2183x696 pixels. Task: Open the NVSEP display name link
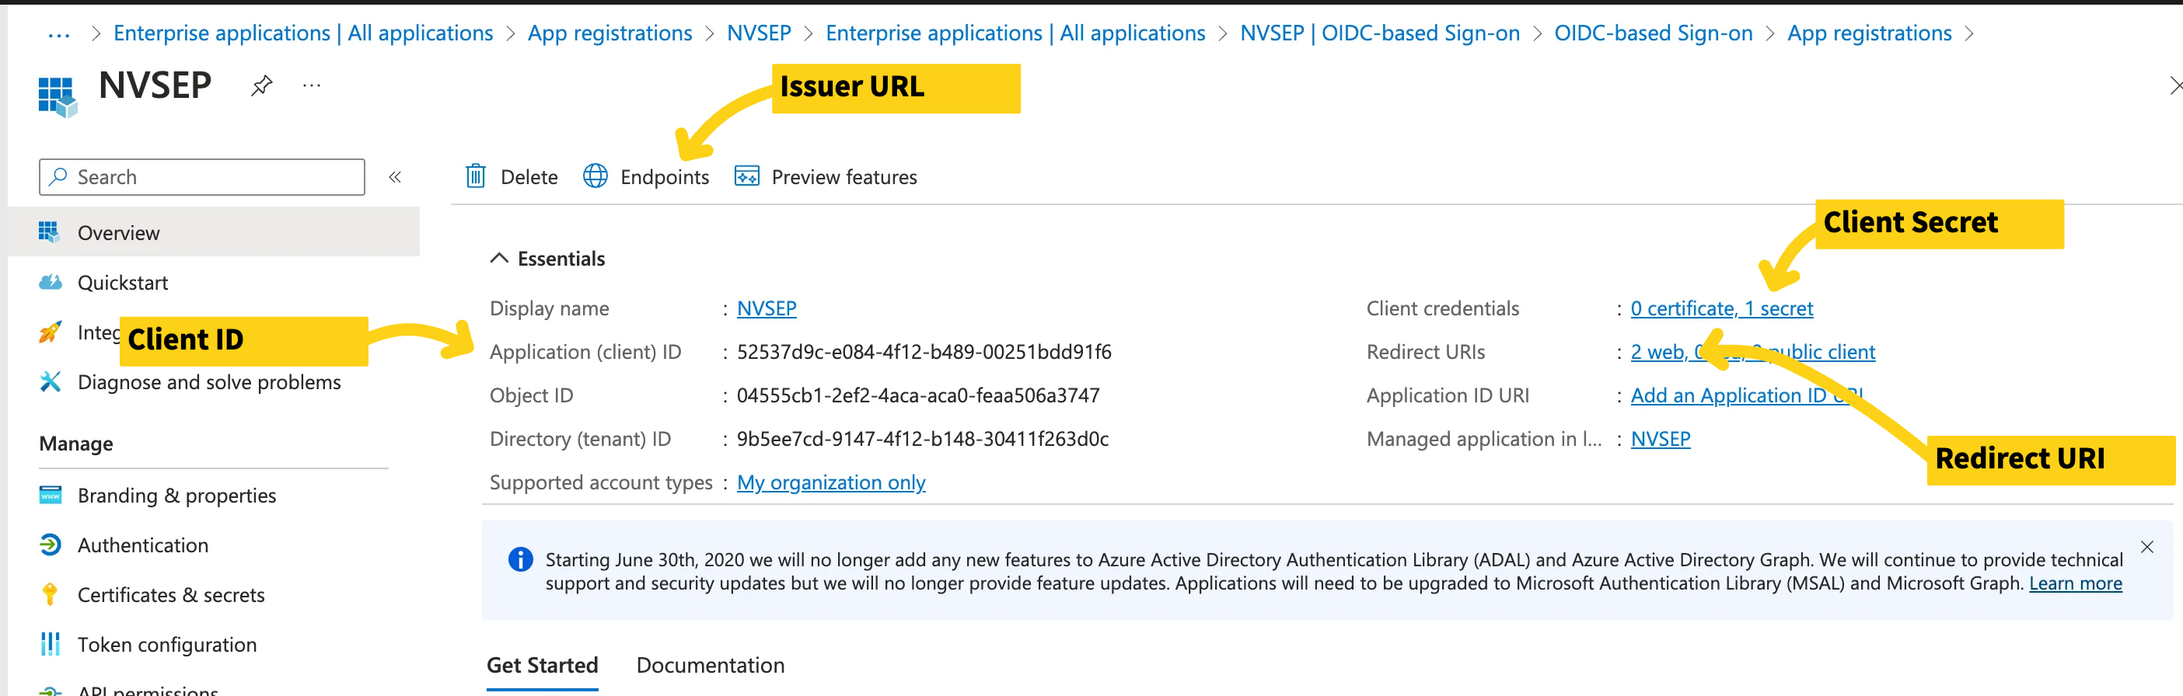click(767, 308)
